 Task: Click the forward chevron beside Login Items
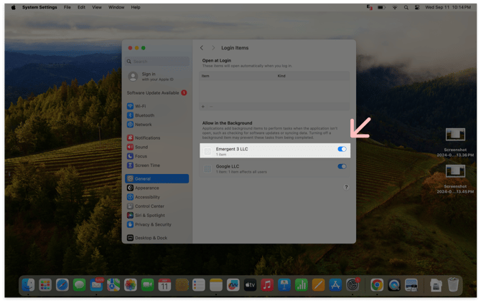point(213,48)
